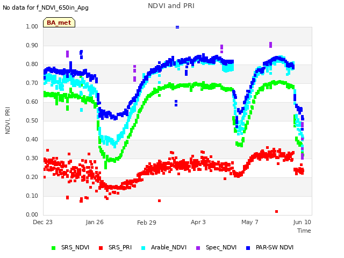
Task: Select the Arable_NDVI legend label
Action: point(169,247)
